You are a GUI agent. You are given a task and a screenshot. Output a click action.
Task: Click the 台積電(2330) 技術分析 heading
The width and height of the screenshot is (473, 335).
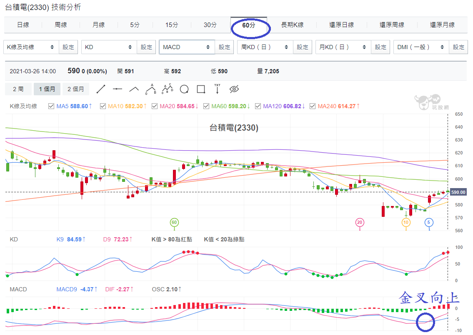point(43,7)
